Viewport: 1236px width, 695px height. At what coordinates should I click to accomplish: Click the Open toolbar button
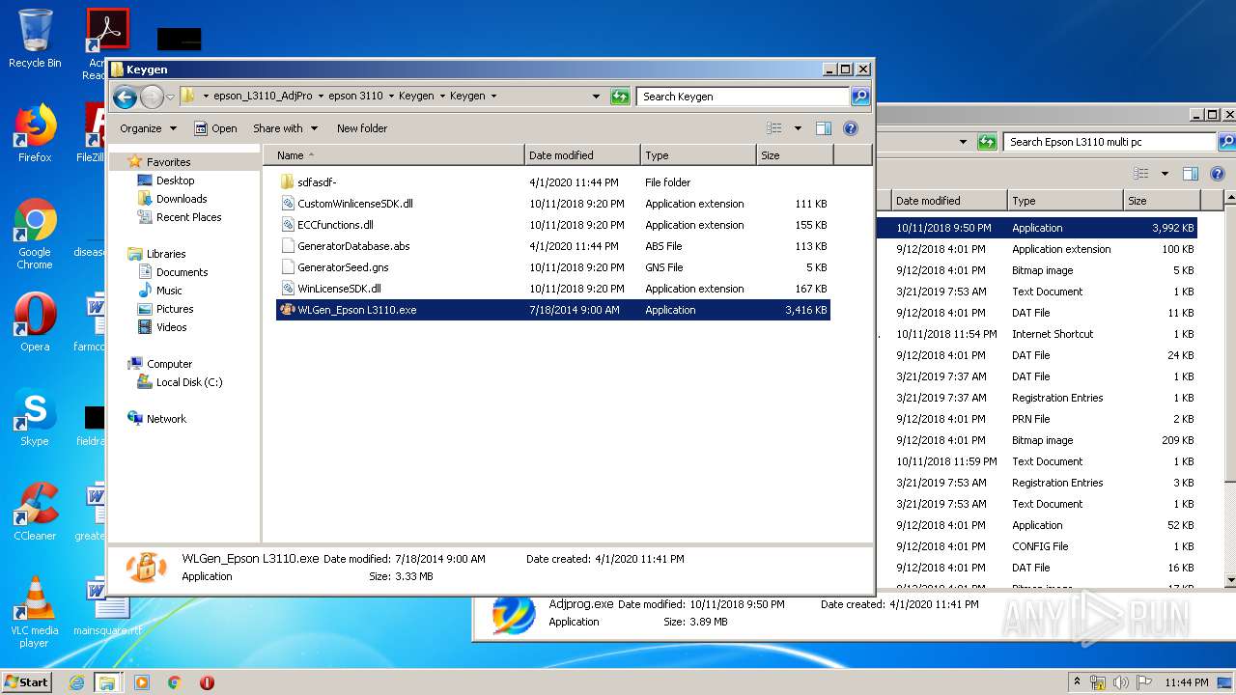click(x=215, y=128)
